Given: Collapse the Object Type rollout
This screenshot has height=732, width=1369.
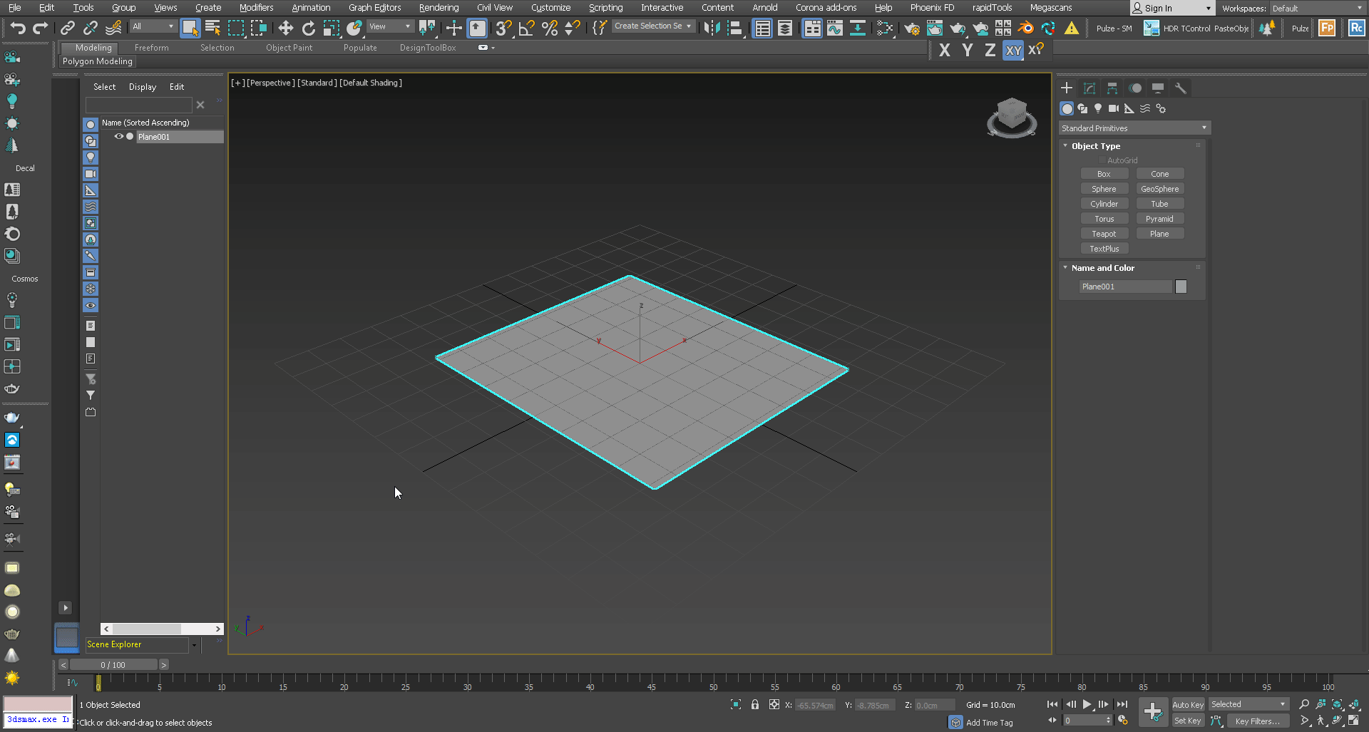Looking at the screenshot, I should [1095, 145].
